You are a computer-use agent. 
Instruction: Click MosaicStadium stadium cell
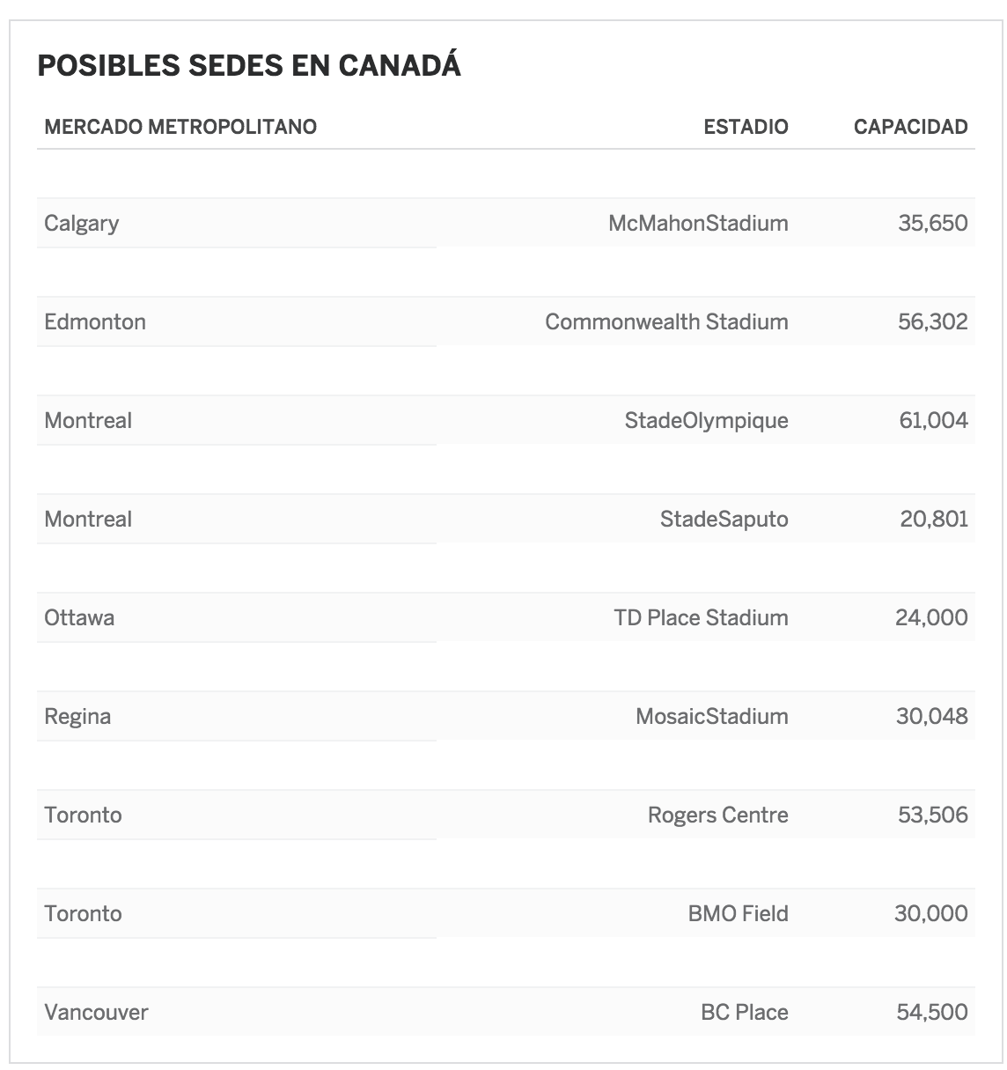(711, 716)
